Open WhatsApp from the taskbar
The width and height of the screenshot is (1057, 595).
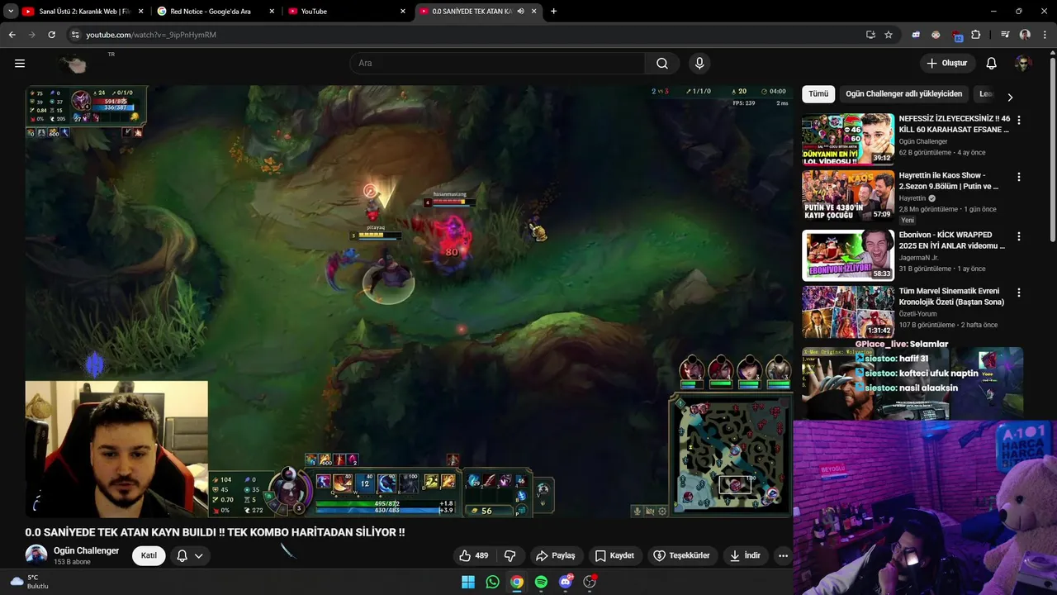point(492,582)
